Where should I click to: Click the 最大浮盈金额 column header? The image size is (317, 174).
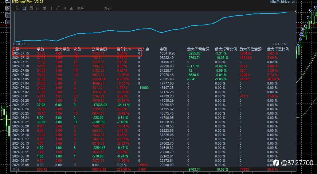(x=250, y=49)
